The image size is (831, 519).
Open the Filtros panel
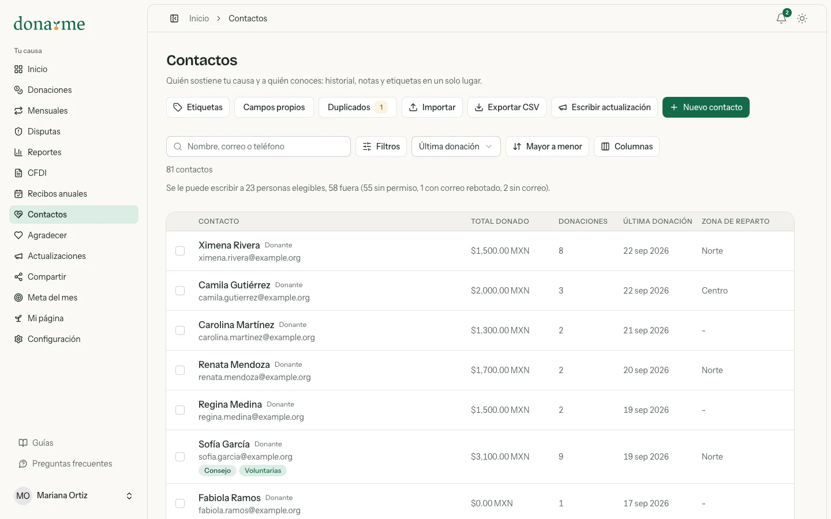point(381,146)
